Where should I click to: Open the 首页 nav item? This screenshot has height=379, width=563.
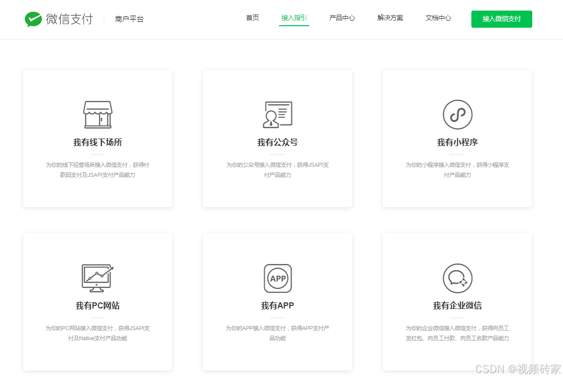tap(252, 18)
